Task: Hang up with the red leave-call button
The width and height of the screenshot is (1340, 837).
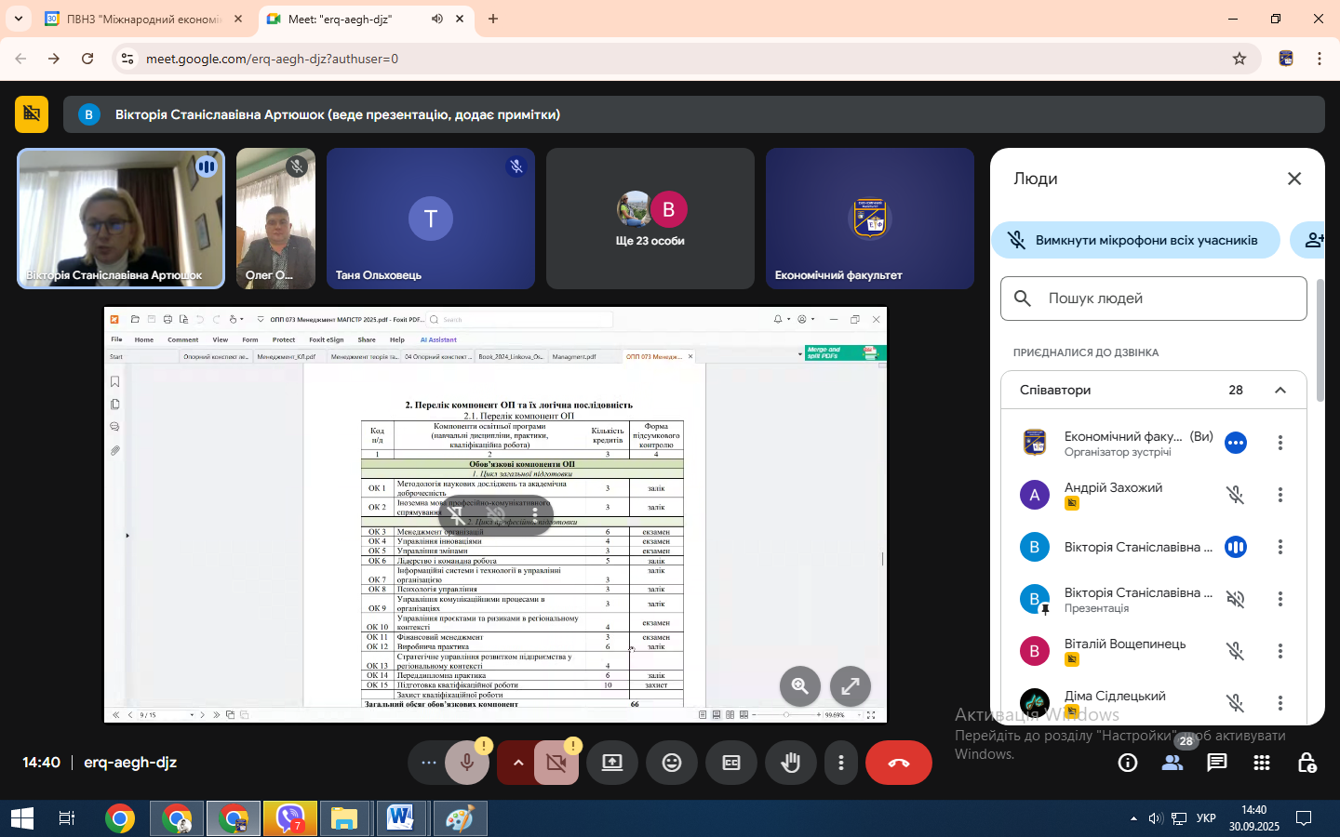Action: pyautogui.click(x=898, y=763)
